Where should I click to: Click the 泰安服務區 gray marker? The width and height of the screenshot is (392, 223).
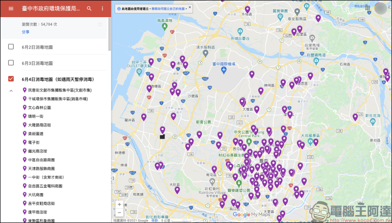297,11
